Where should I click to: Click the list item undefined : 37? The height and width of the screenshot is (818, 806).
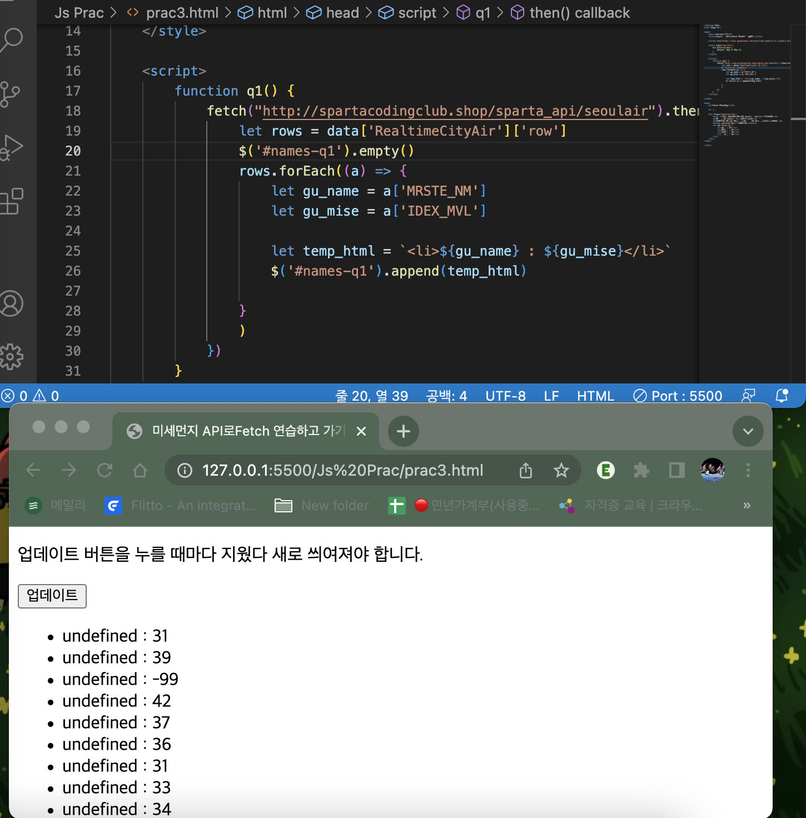116,722
